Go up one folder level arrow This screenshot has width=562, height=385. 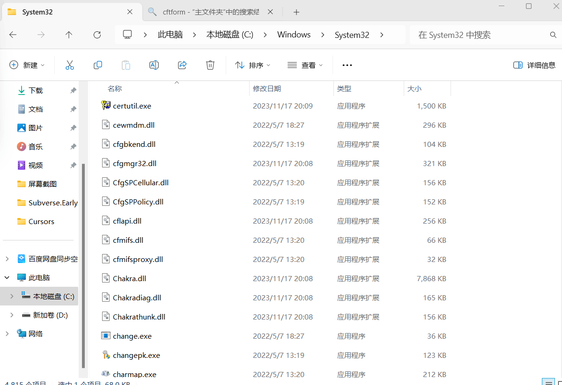(69, 35)
